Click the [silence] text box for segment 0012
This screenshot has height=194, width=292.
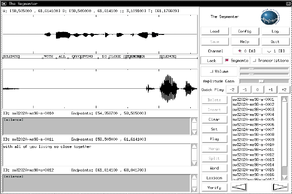pyautogui.click(x=96, y=183)
